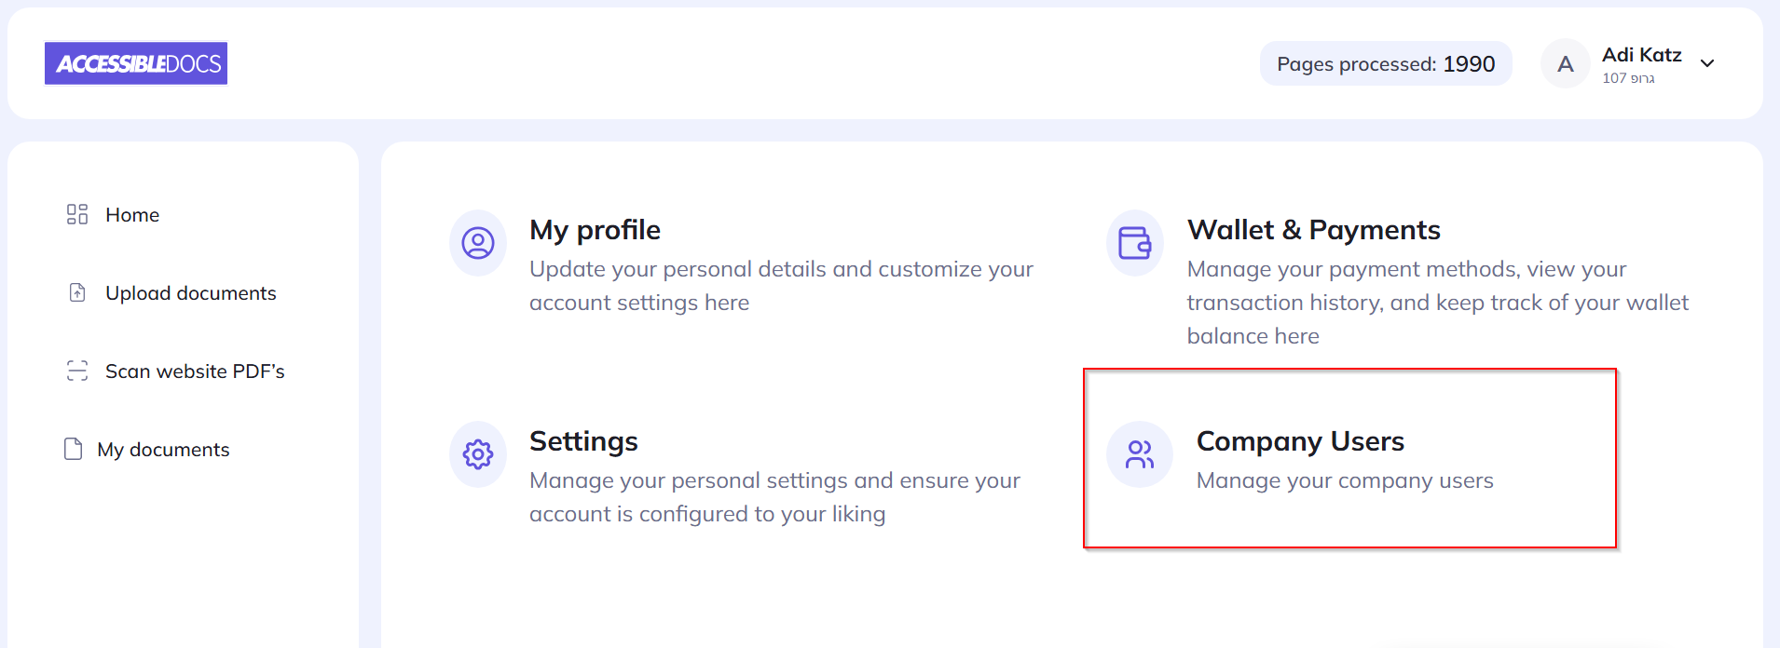
Task: Select Upload documents in sidebar
Action: click(x=190, y=292)
